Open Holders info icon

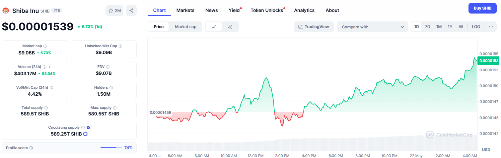tap(111, 88)
